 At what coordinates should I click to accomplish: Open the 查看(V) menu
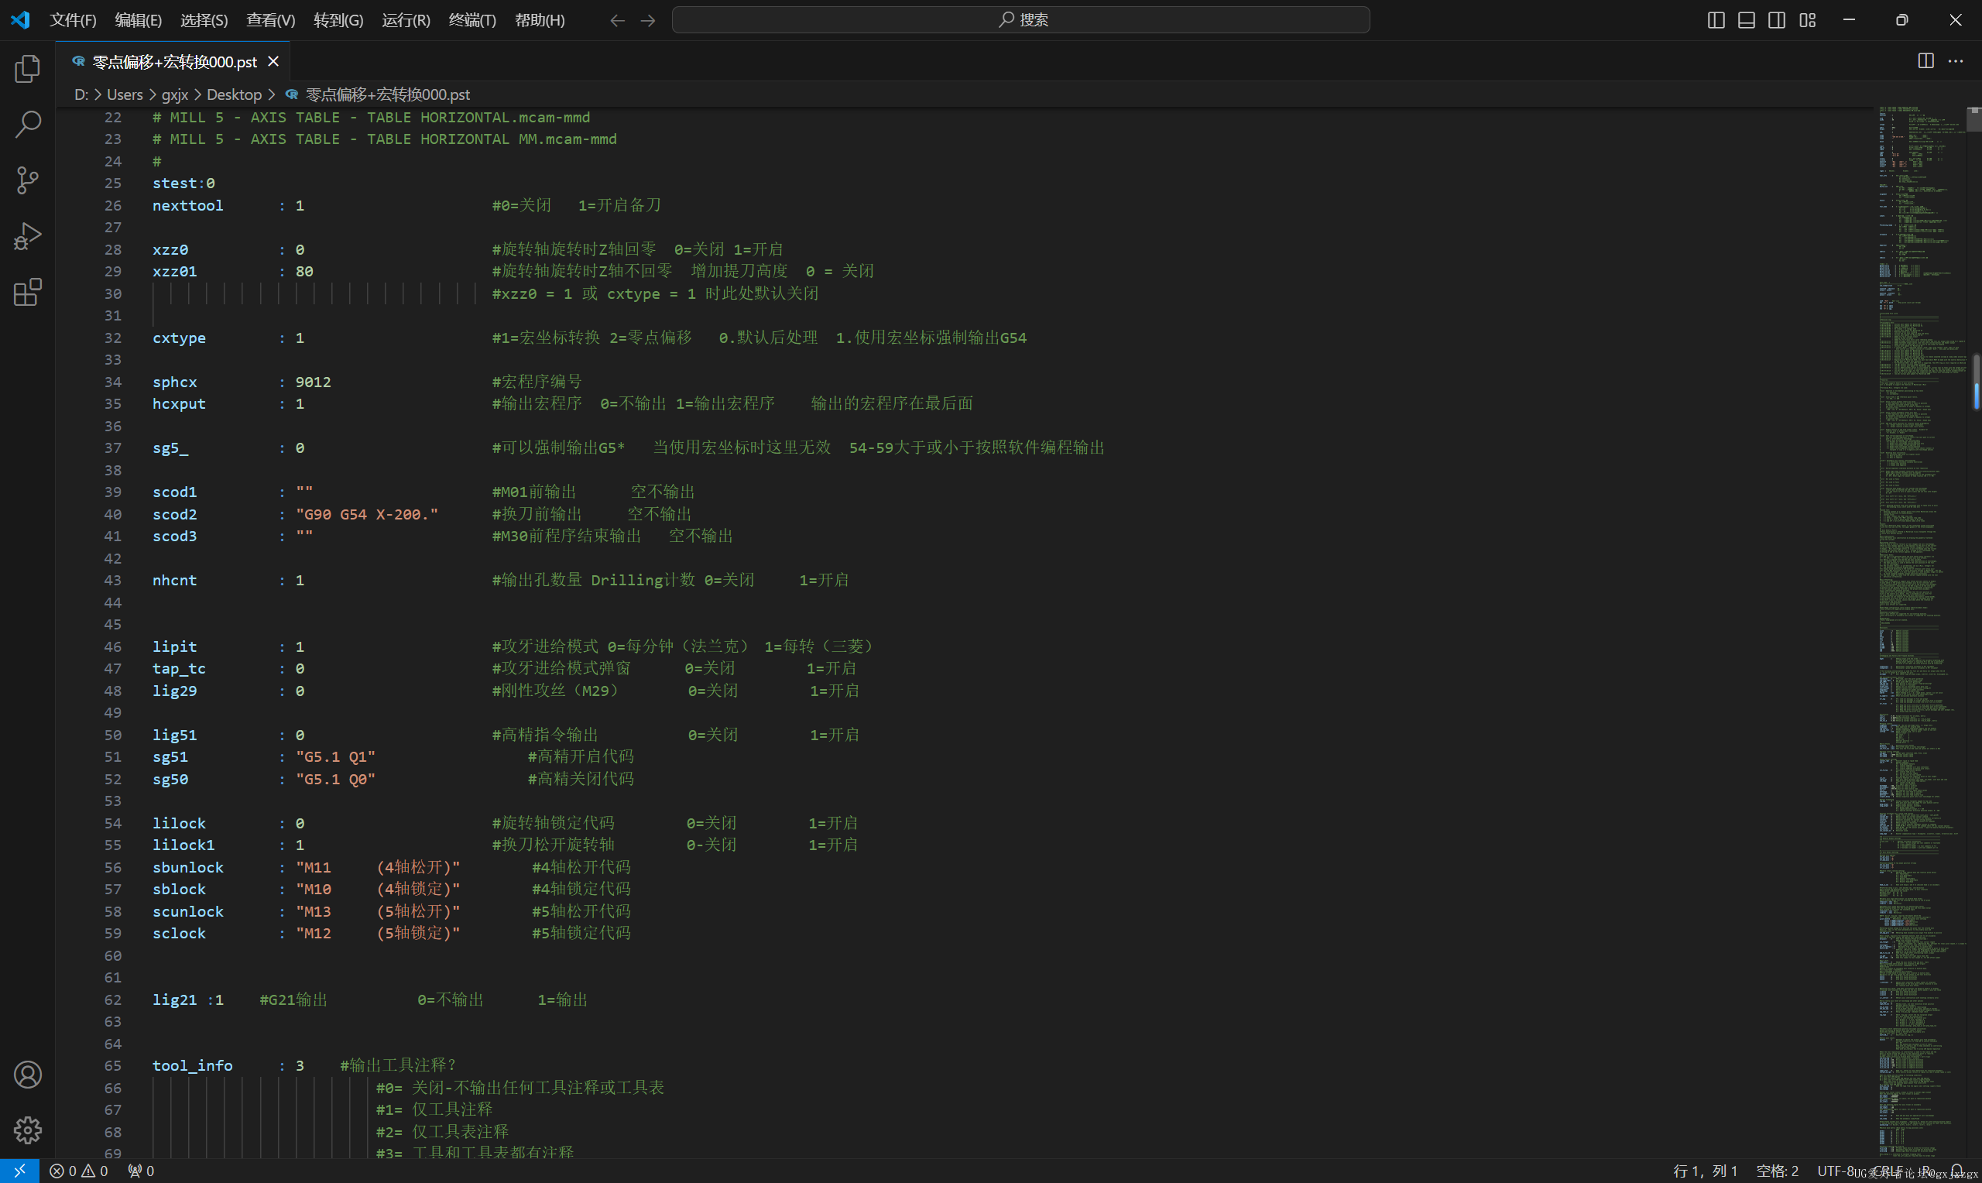[x=270, y=20]
